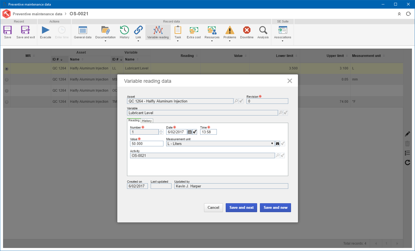Switch to the History tab in dialog
Viewport: 415px width, 251px height.
(147, 121)
